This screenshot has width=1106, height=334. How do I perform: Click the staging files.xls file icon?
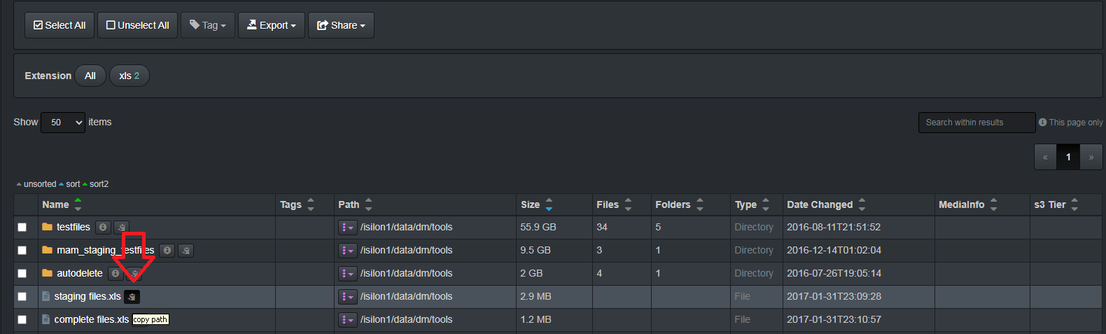pos(46,296)
